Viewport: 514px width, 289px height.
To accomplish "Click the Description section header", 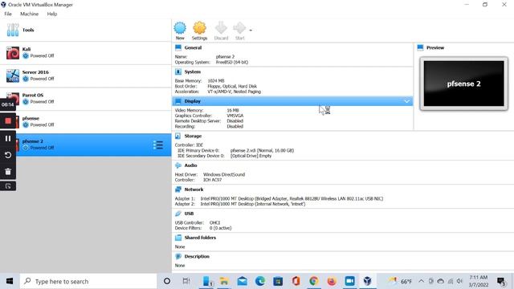I will pos(197,257).
